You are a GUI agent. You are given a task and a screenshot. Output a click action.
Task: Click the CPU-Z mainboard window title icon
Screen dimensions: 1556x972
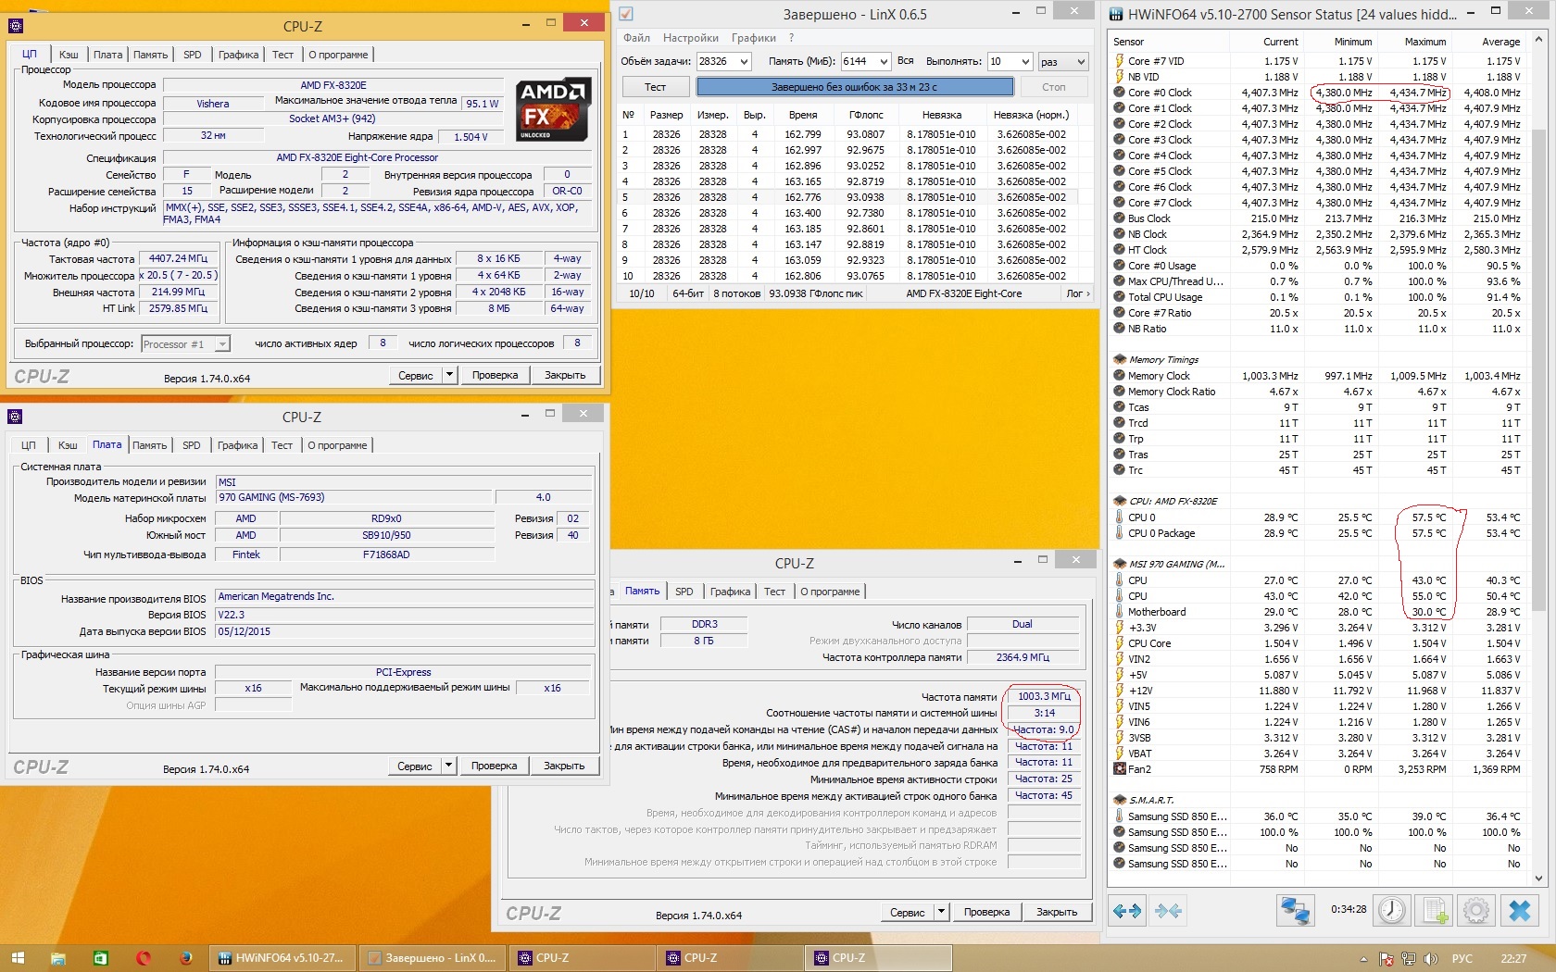pos(14,417)
